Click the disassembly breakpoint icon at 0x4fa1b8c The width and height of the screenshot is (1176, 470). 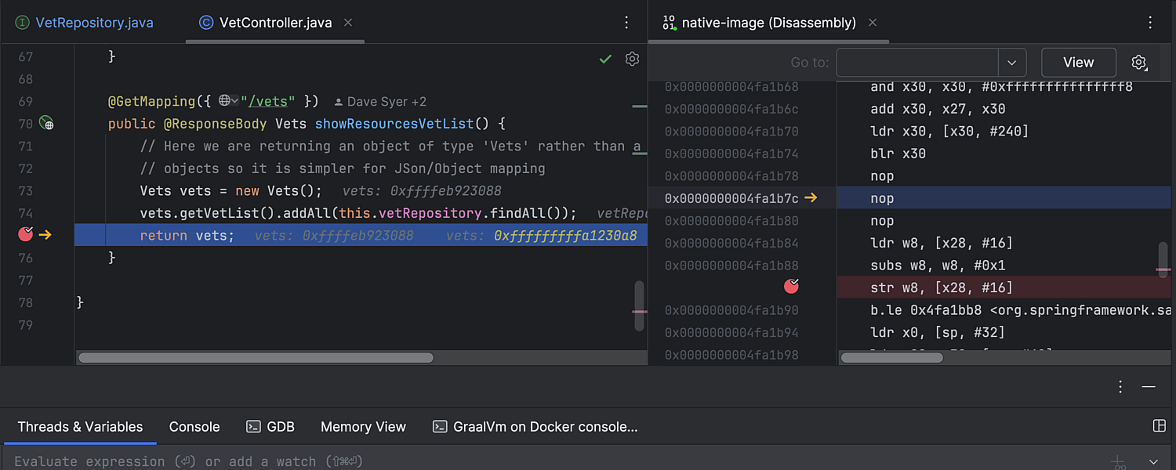coord(791,287)
